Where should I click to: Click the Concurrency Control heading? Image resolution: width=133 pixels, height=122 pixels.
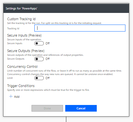click(x=22, y=67)
